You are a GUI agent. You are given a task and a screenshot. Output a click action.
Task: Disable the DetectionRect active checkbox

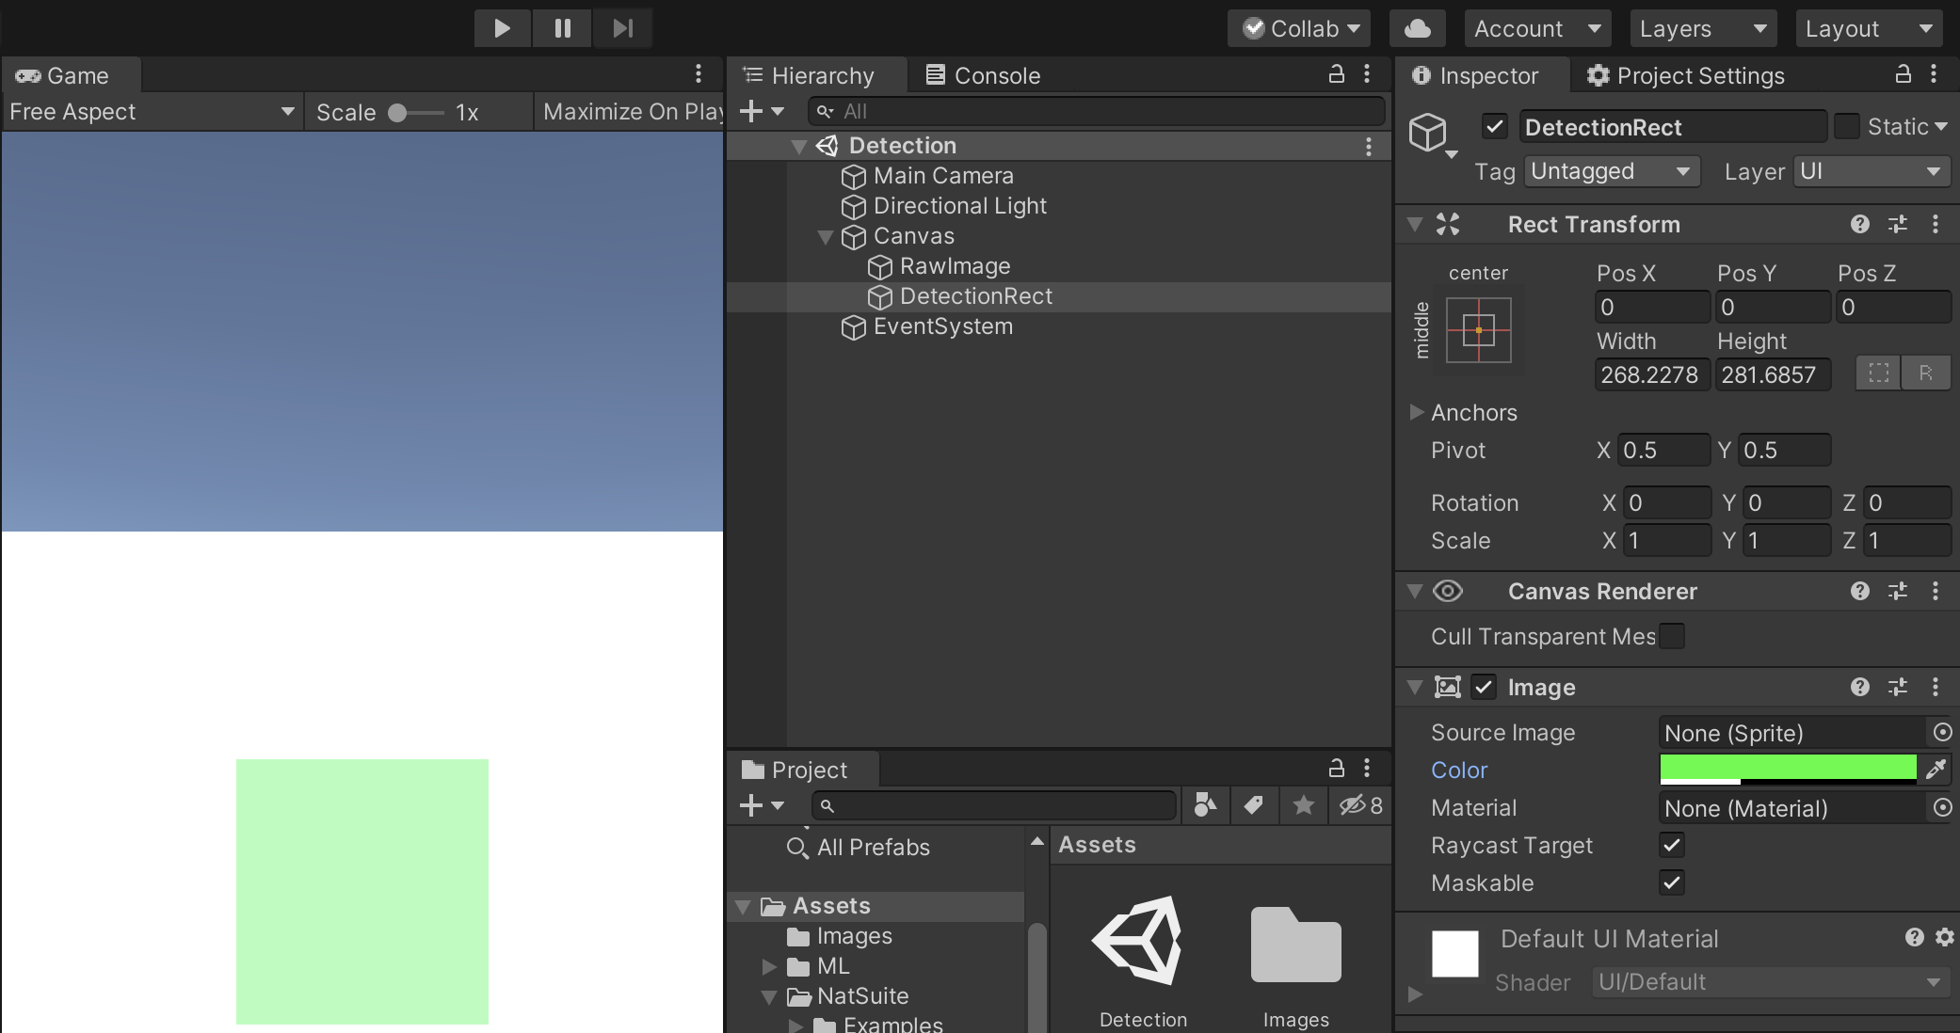point(1494,126)
